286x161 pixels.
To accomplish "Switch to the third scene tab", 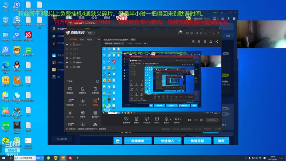I will click(89, 39).
